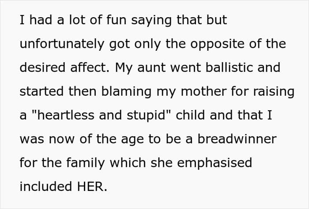The height and width of the screenshot is (209, 309).
Task: Click the word "opposite"
Action: coord(217,44)
